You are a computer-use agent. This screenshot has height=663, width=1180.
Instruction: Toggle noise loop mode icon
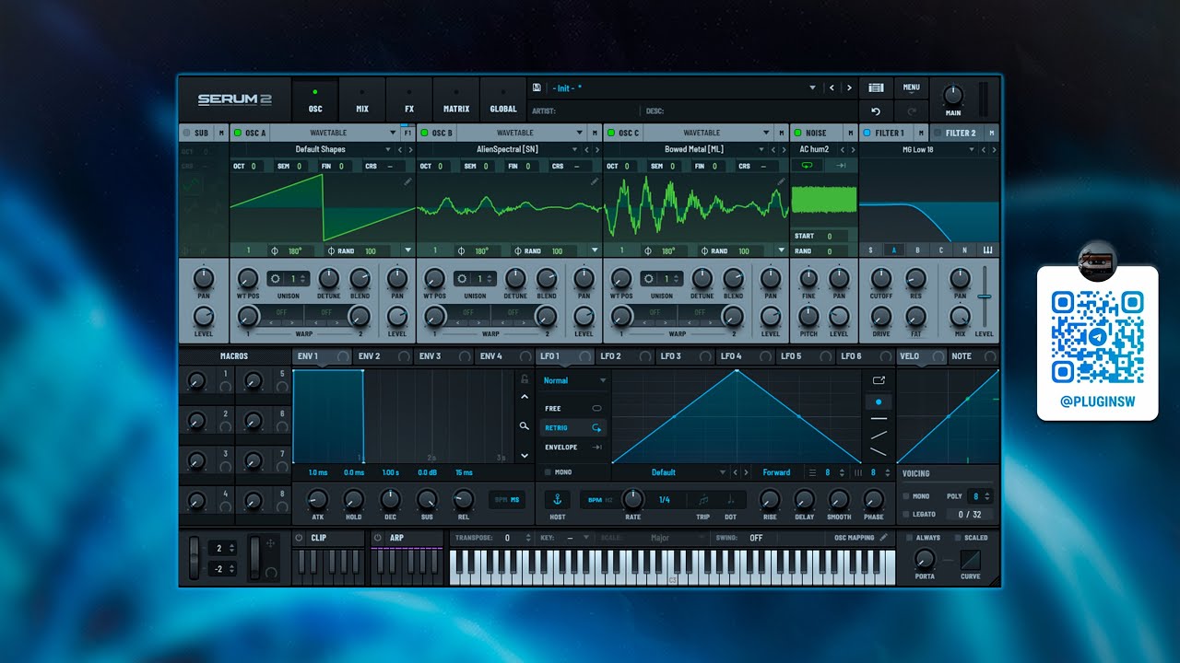(x=808, y=166)
